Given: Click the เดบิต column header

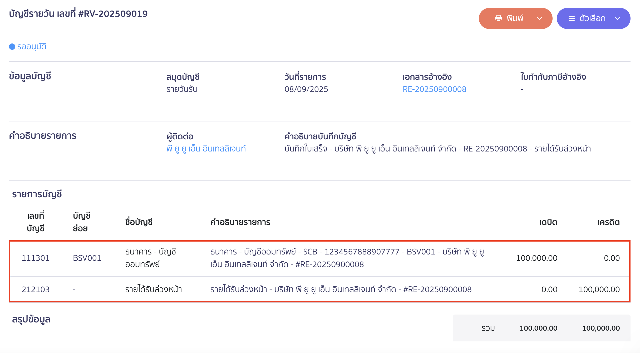Looking at the screenshot, I should point(548,222).
